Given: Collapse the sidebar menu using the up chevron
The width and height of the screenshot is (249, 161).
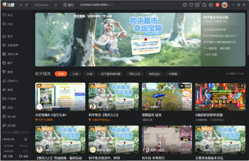Looking at the screenshot, I should tap(16, 133).
